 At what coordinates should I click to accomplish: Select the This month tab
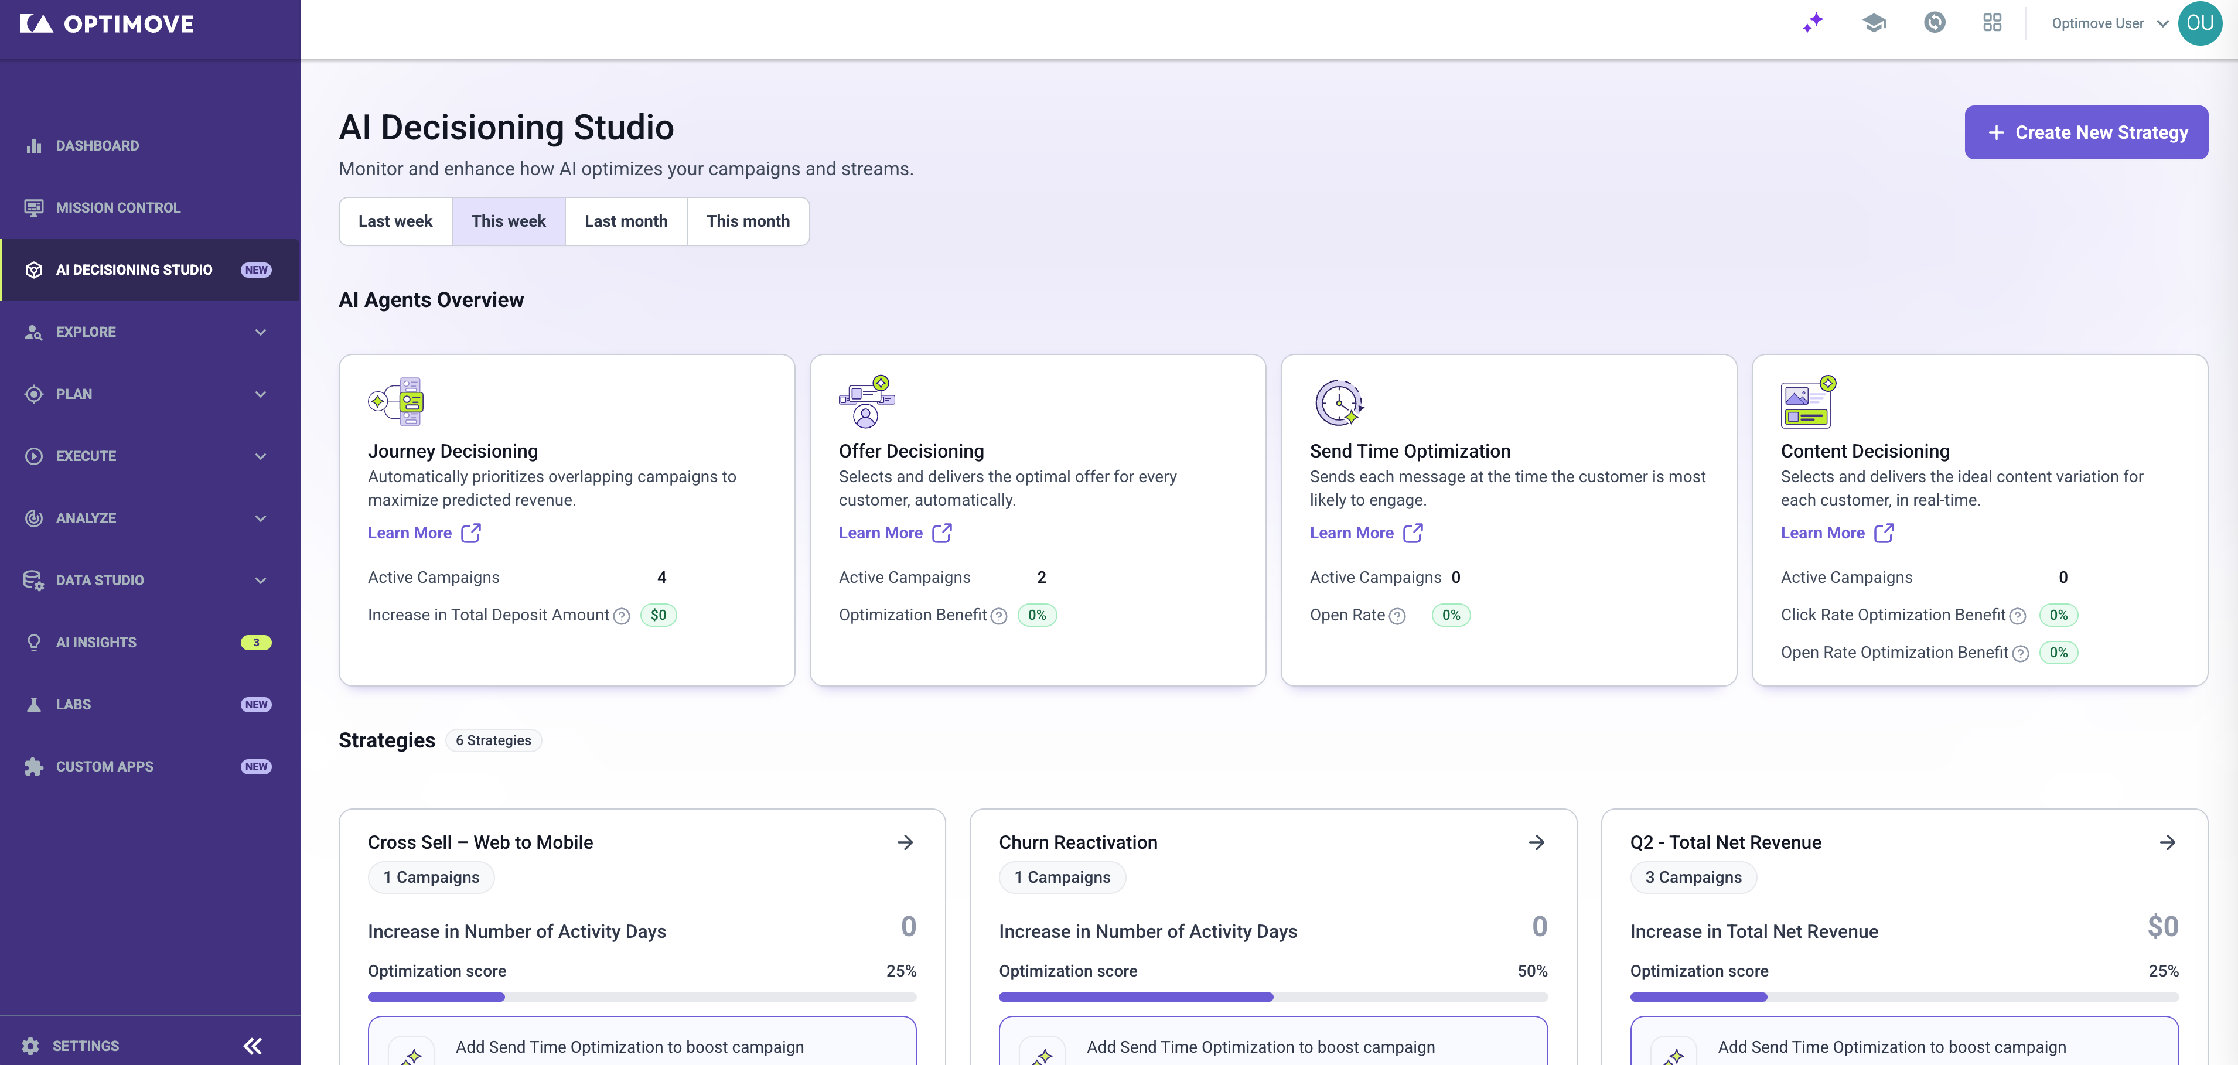(x=748, y=221)
